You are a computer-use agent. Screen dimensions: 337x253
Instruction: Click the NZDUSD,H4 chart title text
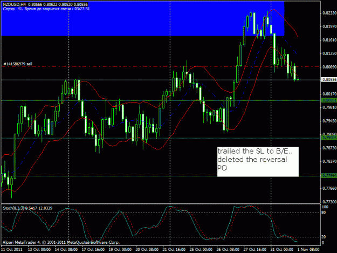[13, 4]
